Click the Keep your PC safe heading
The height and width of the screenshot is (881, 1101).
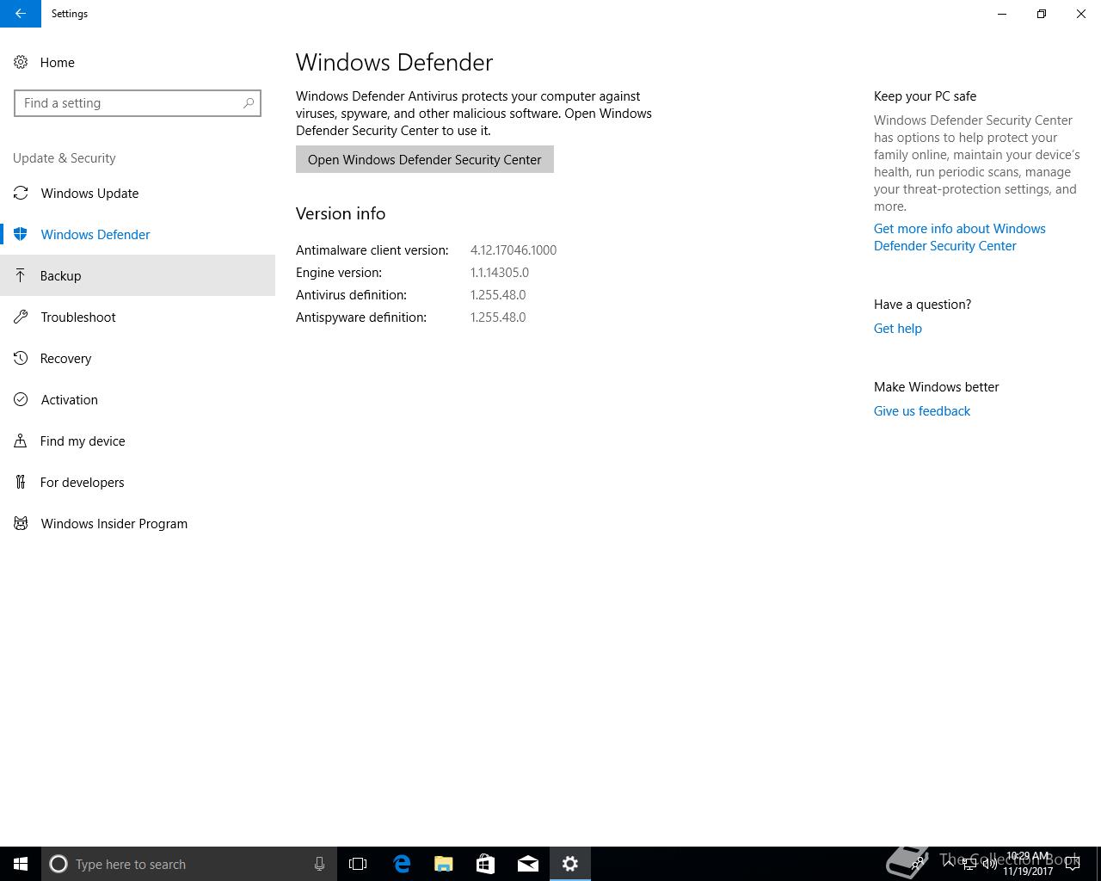pyautogui.click(x=926, y=96)
